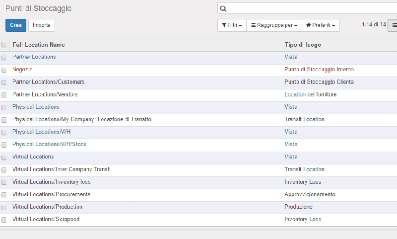Click the search magnifier icon

point(223,8)
